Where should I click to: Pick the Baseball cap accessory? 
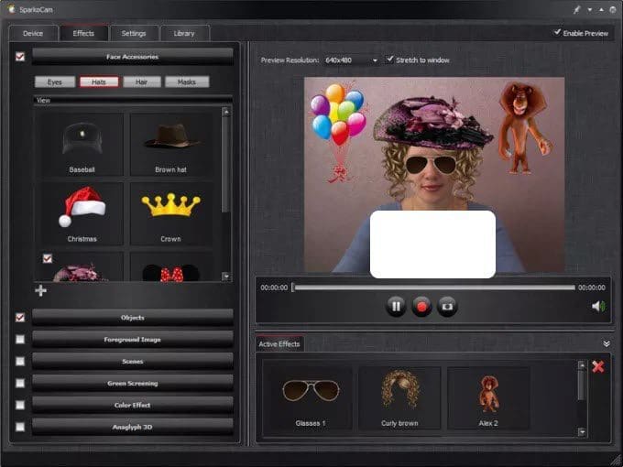coord(82,144)
